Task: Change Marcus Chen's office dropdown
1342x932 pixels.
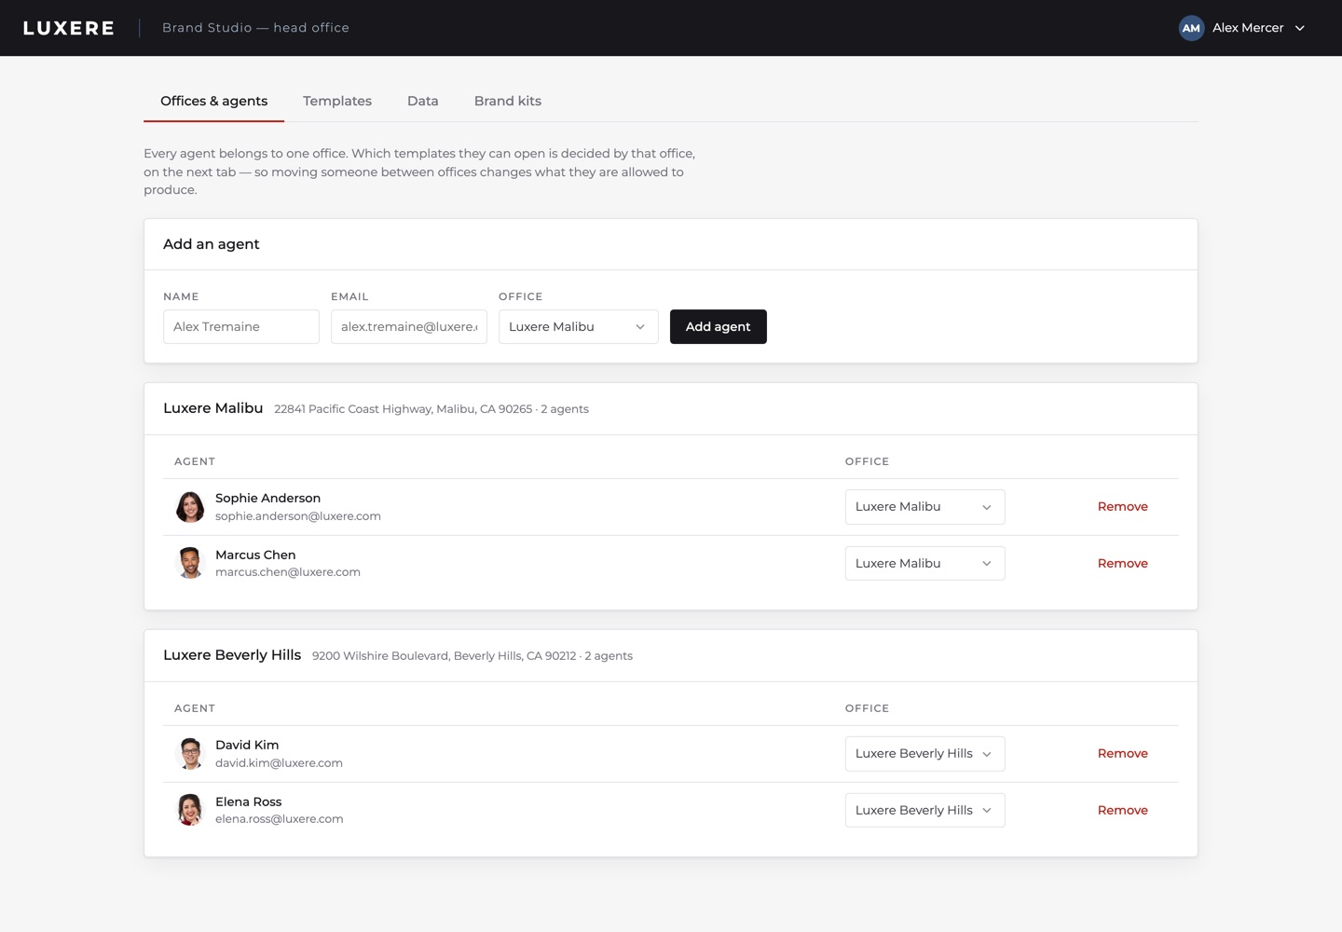Action: pos(925,564)
